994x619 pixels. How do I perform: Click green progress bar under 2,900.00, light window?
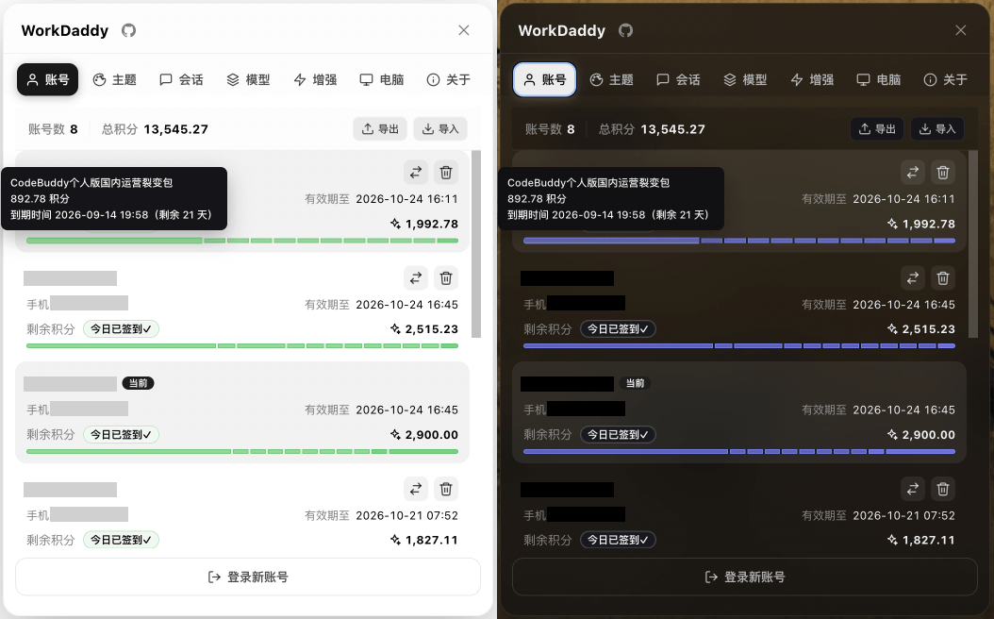point(242,452)
